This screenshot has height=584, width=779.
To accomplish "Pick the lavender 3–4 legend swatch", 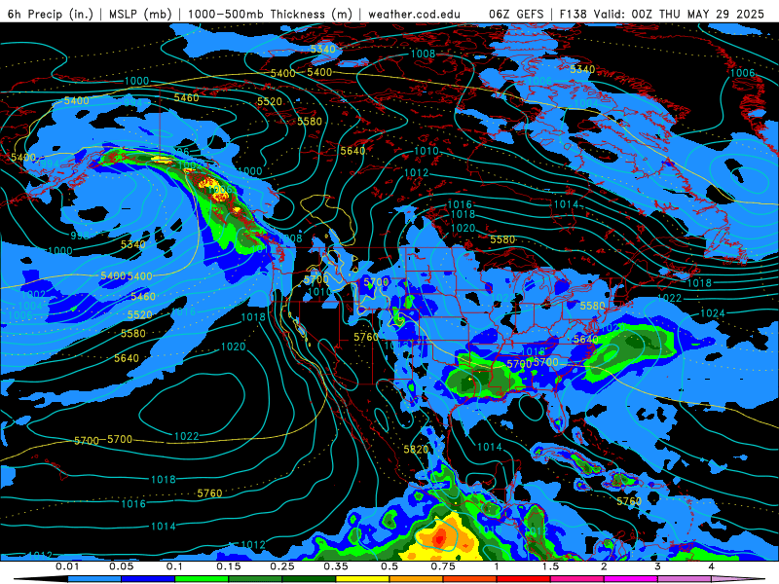I will (x=685, y=579).
